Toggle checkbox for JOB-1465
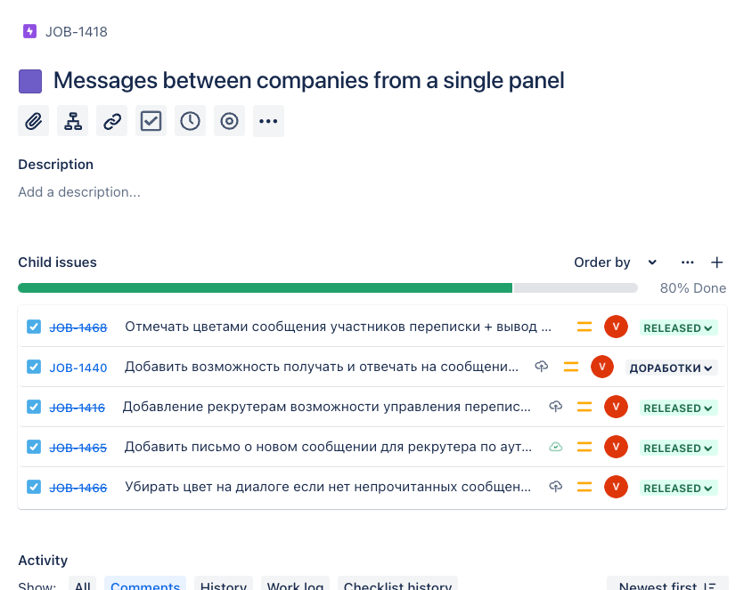Image resolution: width=752 pixels, height=590 pixels. pos(34,447)
